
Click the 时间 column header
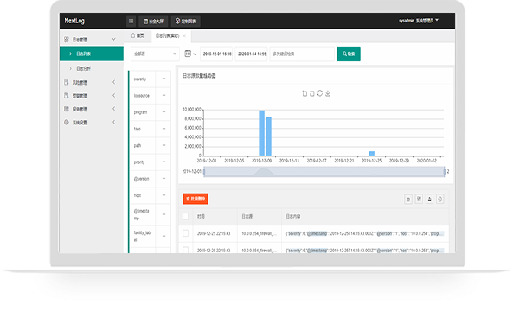pyautogui.click(x=201, y=216)
